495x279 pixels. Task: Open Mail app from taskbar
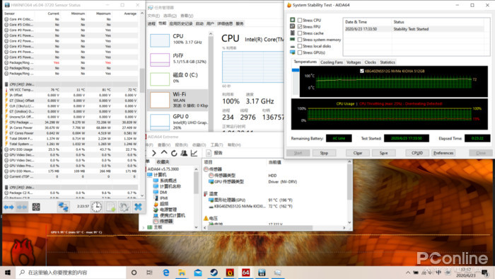[x=198, y=273]
